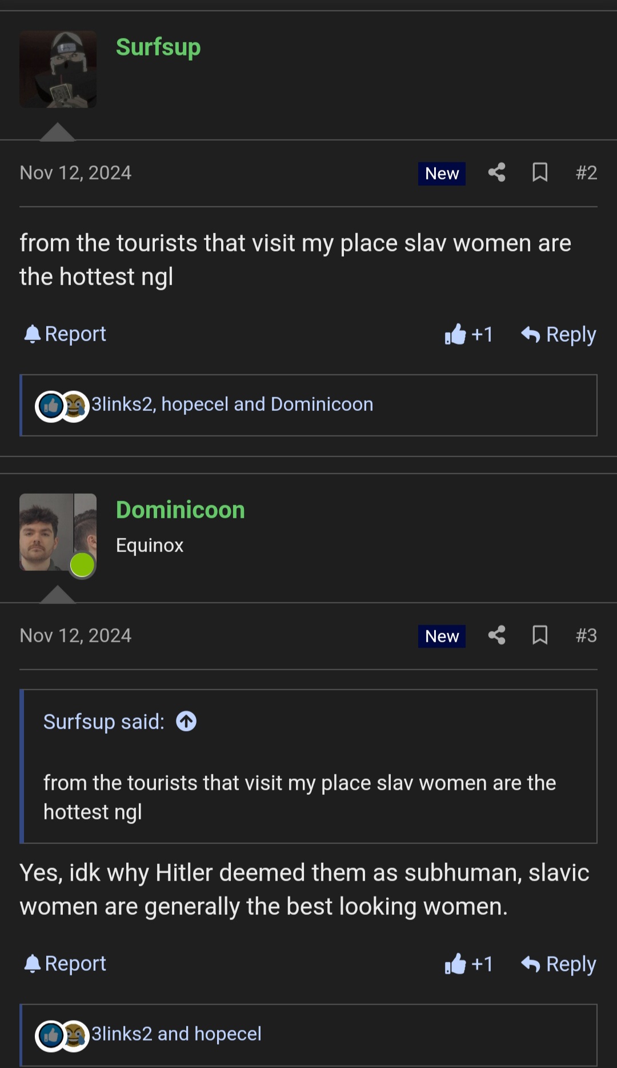Screen dimensions: 617x1068
Task: Open post #3 permalink number
Action: tap(586, 635)
